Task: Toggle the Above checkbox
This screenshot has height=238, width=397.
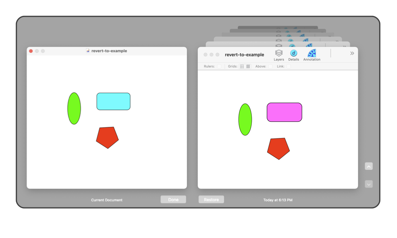Action: [270, 66]
